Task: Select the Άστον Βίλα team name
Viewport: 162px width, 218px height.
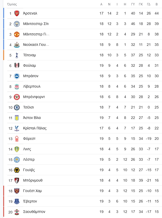Action: point(32,118)
